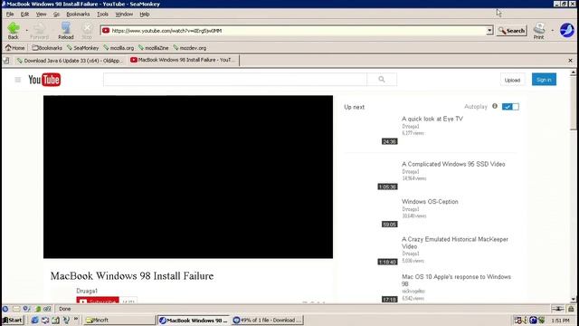The image size is (579, 326).
Task: Click the Autoplay info icon
Action: (495, 106)
